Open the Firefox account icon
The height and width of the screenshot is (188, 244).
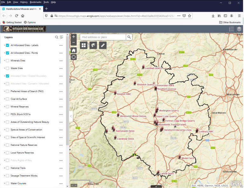click(232, 16)
